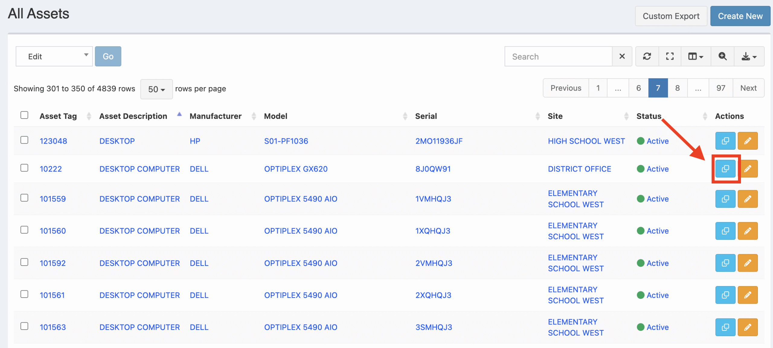
Task: Open the Edit bulk action dropdown
Action: coord(54,56)
